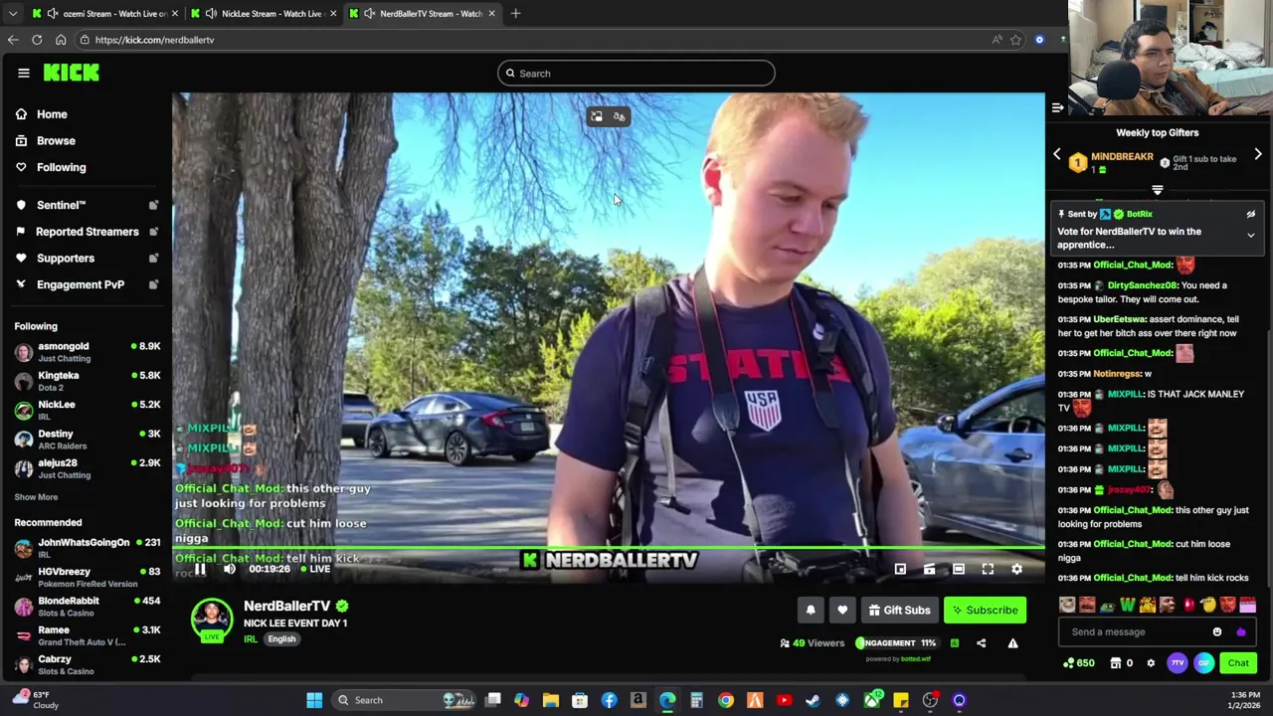Click the green video progress bar
1273x716 pixels.
[x=609, y=547]
